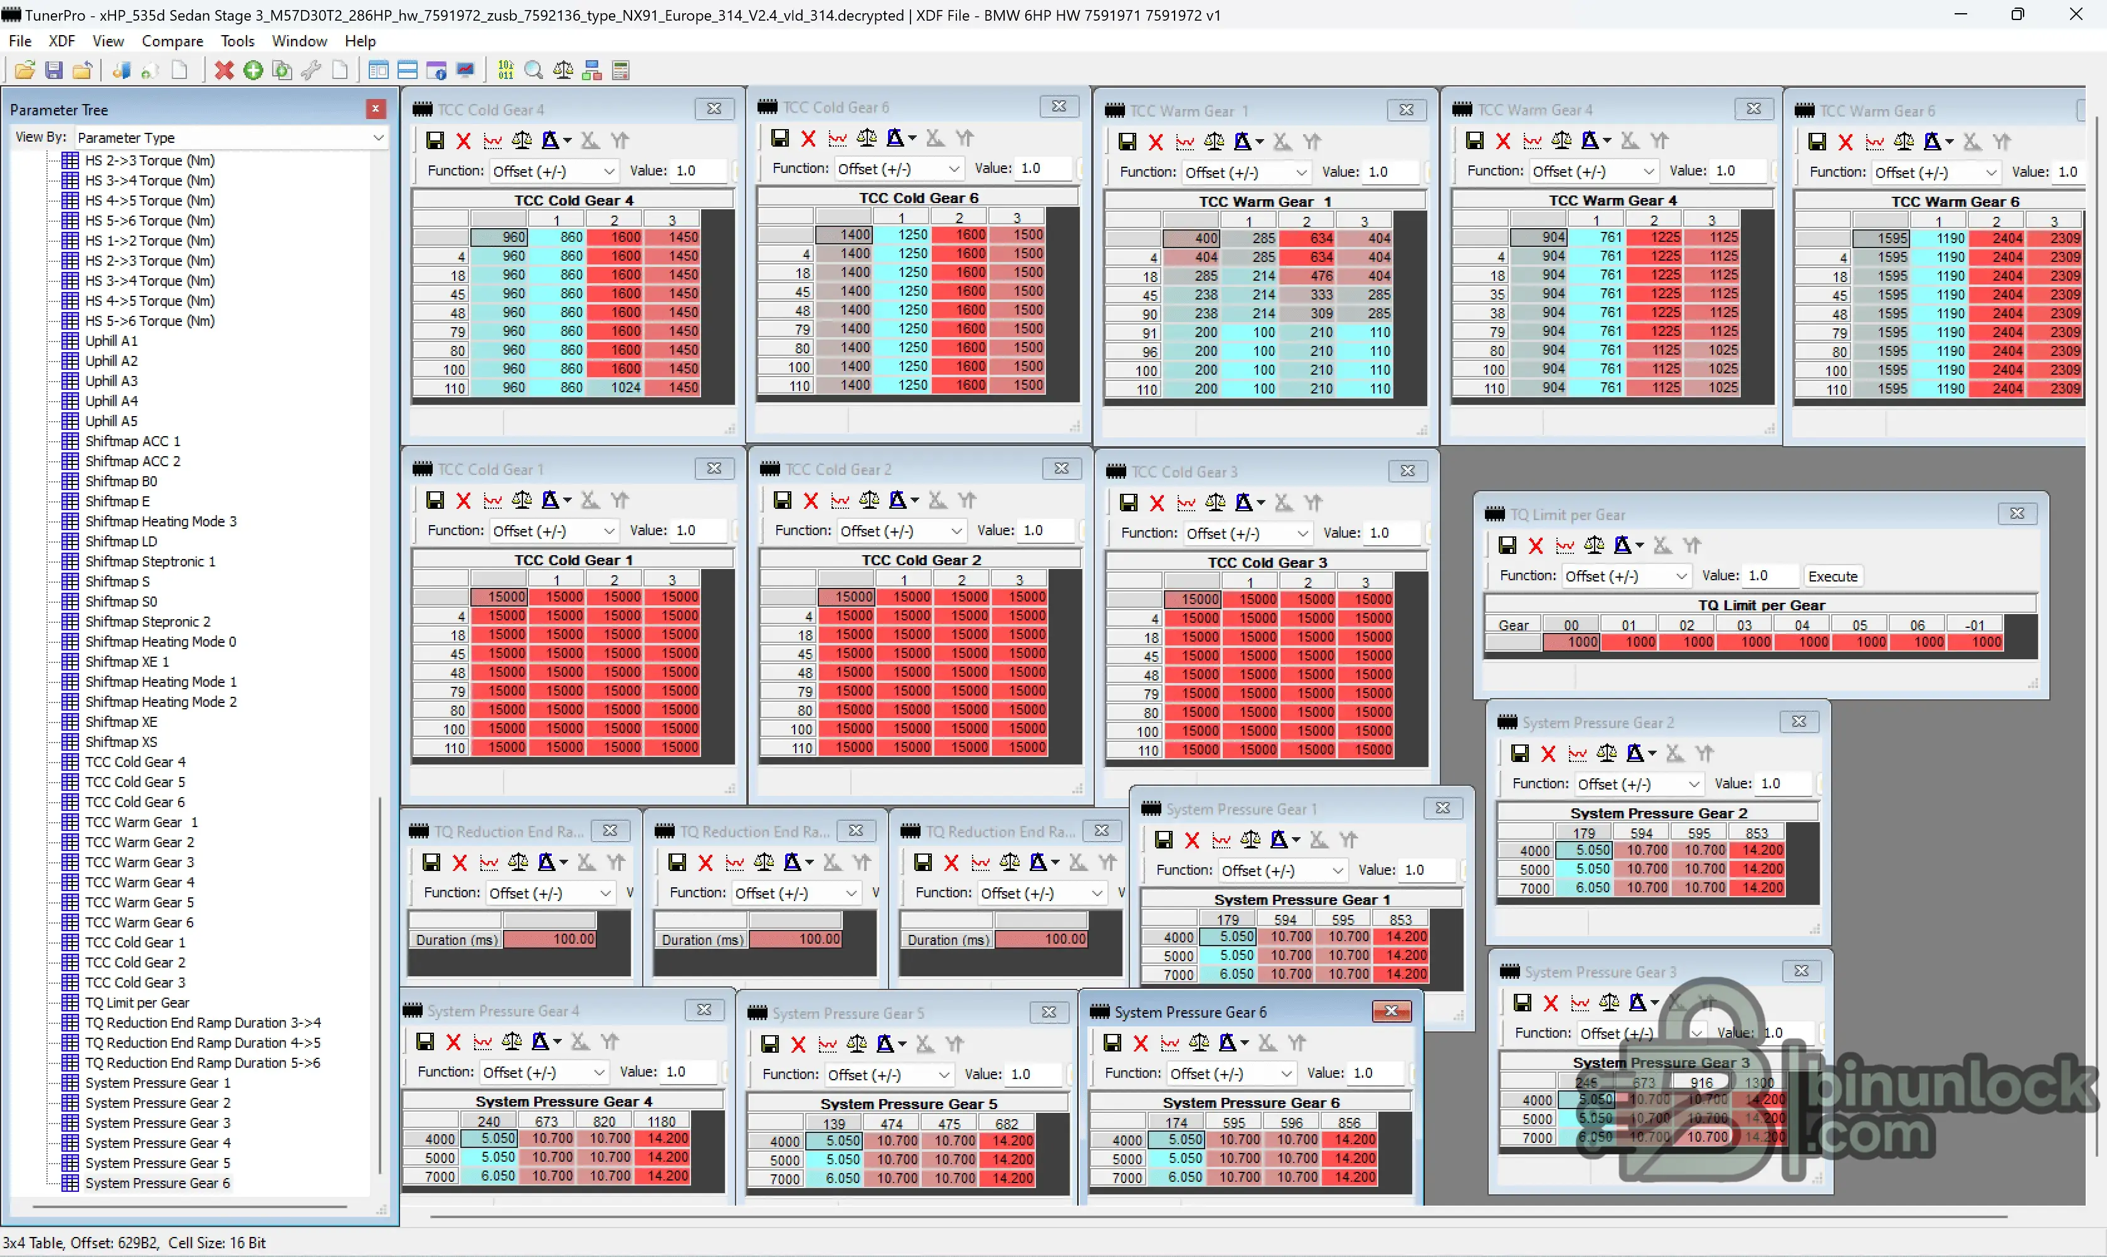
Task: Click the scales Compare icon in main toolbar
Action: (x=562, y=70)
